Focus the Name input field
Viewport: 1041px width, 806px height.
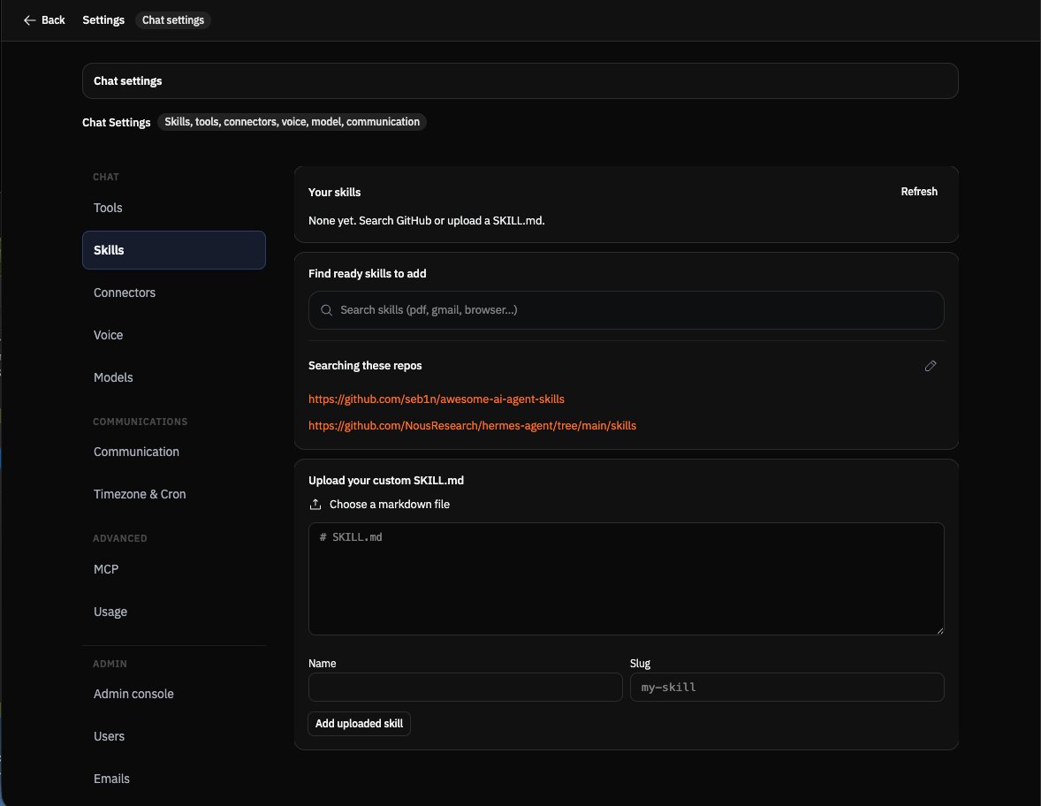(x=466, y=688)
